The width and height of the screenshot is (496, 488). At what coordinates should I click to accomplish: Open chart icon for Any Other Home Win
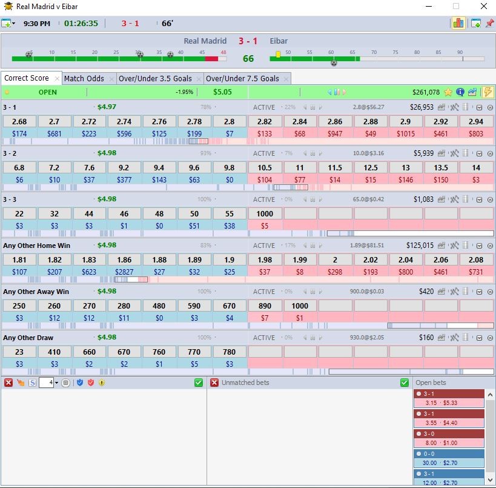click(x=441, y=246)
